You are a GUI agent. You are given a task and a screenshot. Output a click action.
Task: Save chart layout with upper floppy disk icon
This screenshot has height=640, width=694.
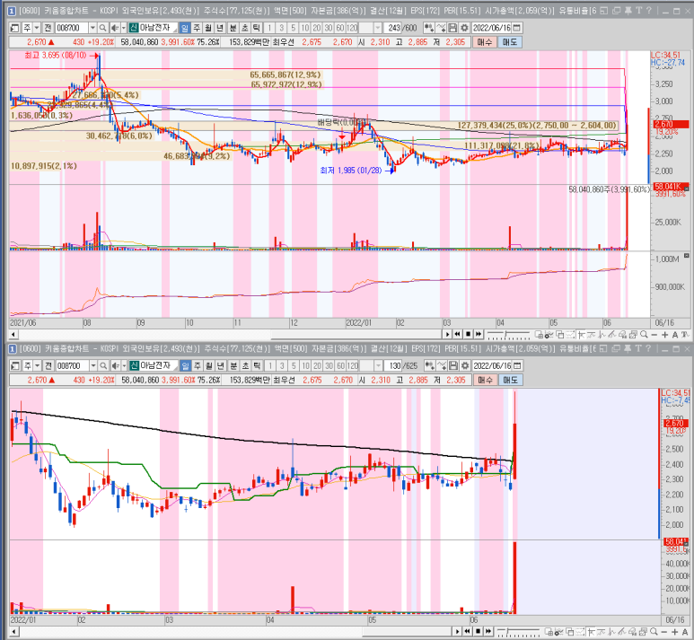(x=452, y=28)
